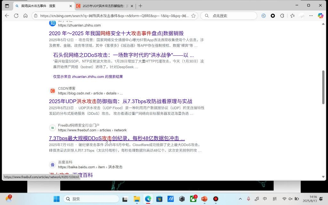Open the red record button app

click(216, 199)
